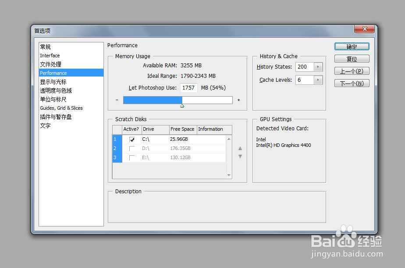Image resolution: width=405 pixels, height=268 pixels.
Task: Open Cache Levels dropdown arrow
Action: (x=318, y=80)
